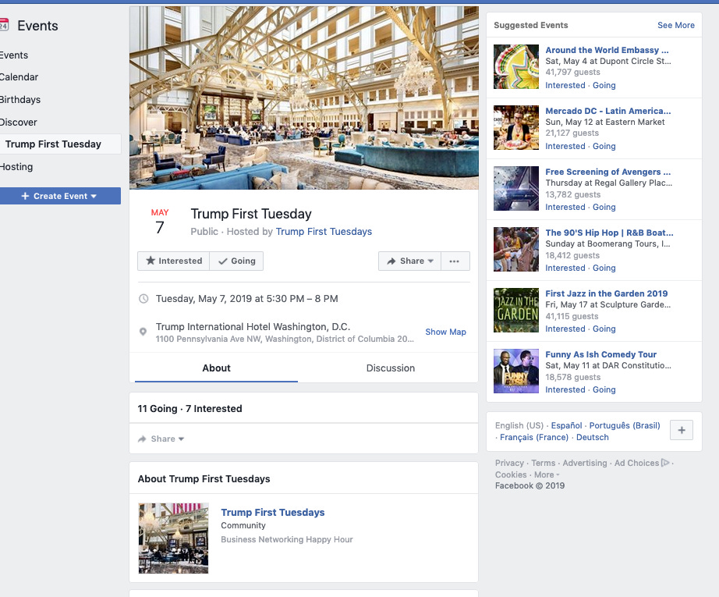Switch language to Português (Brasil)
Viewport: 719px width, 597px height.
coord(625,425)
